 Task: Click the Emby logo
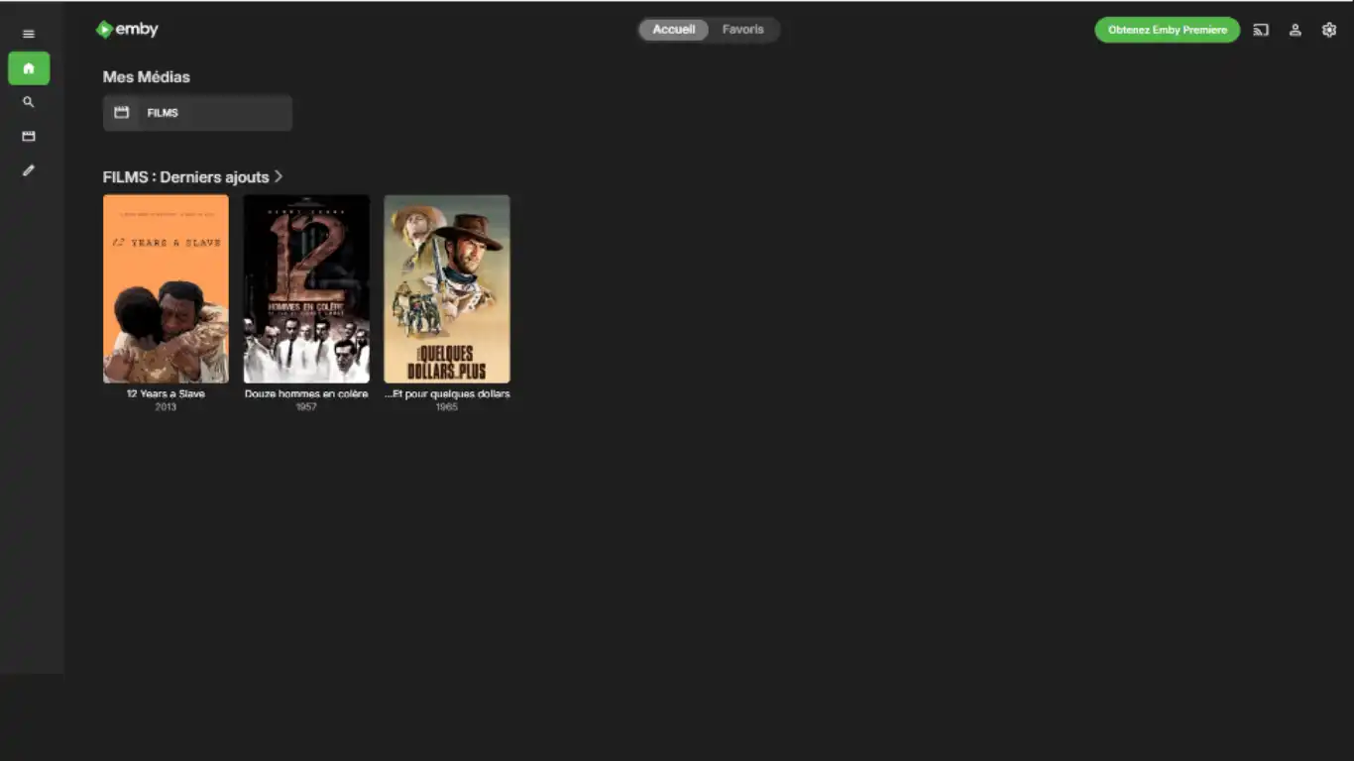(x=127, y=30)
